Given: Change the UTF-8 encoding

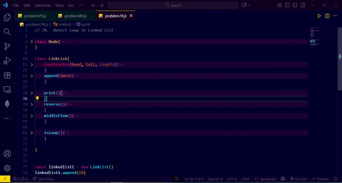Looking at the screenshot, I should [x=232, y=179].
